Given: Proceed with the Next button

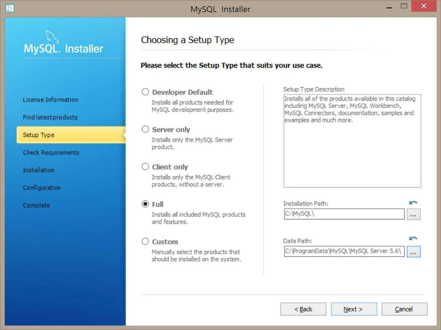Looking at the screenshot, I should (x=354, y=309).
